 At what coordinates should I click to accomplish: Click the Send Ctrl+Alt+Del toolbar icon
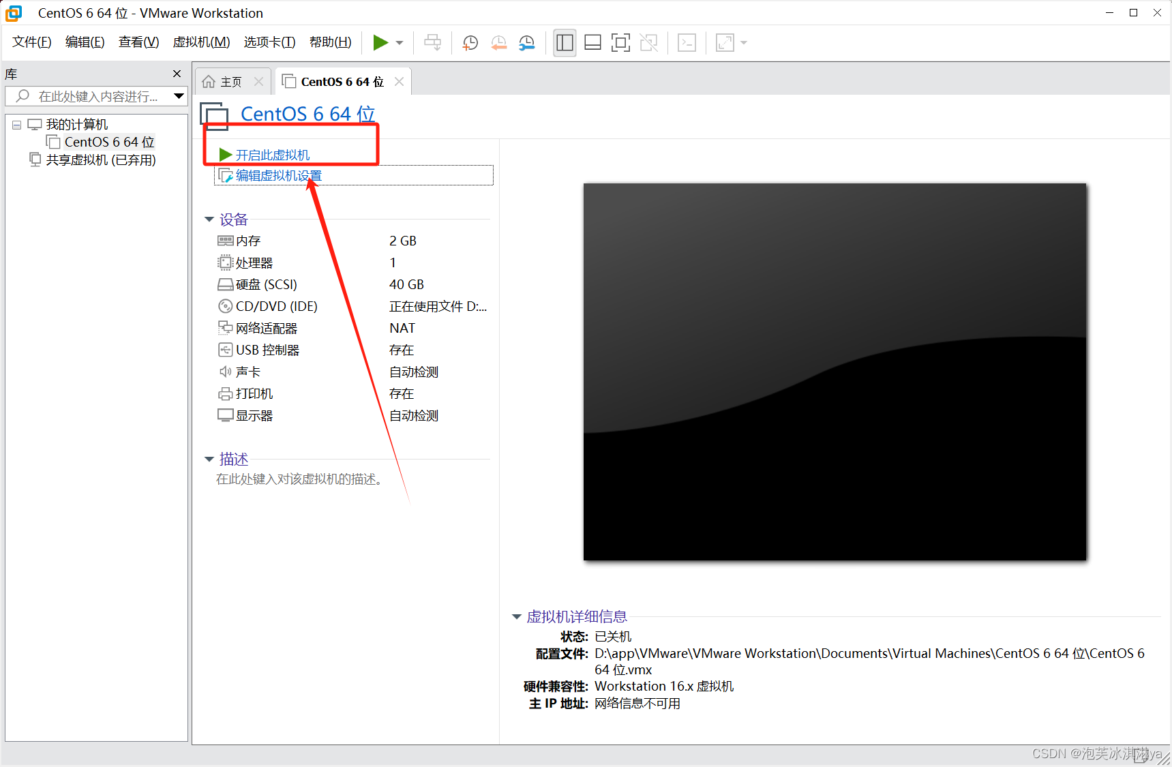click(433, 43)
